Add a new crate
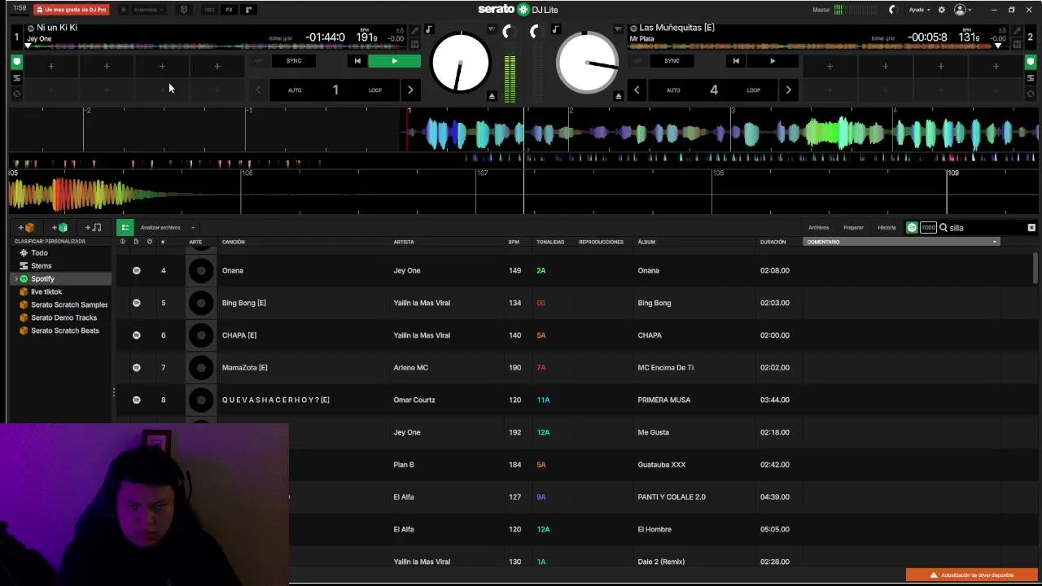The height and width of the screenshot is (586, 1042). pos(27,228)
